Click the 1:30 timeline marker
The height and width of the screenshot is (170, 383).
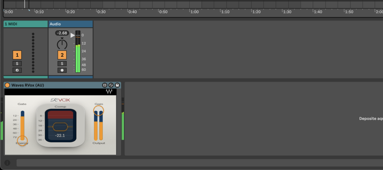pos(287,12)
